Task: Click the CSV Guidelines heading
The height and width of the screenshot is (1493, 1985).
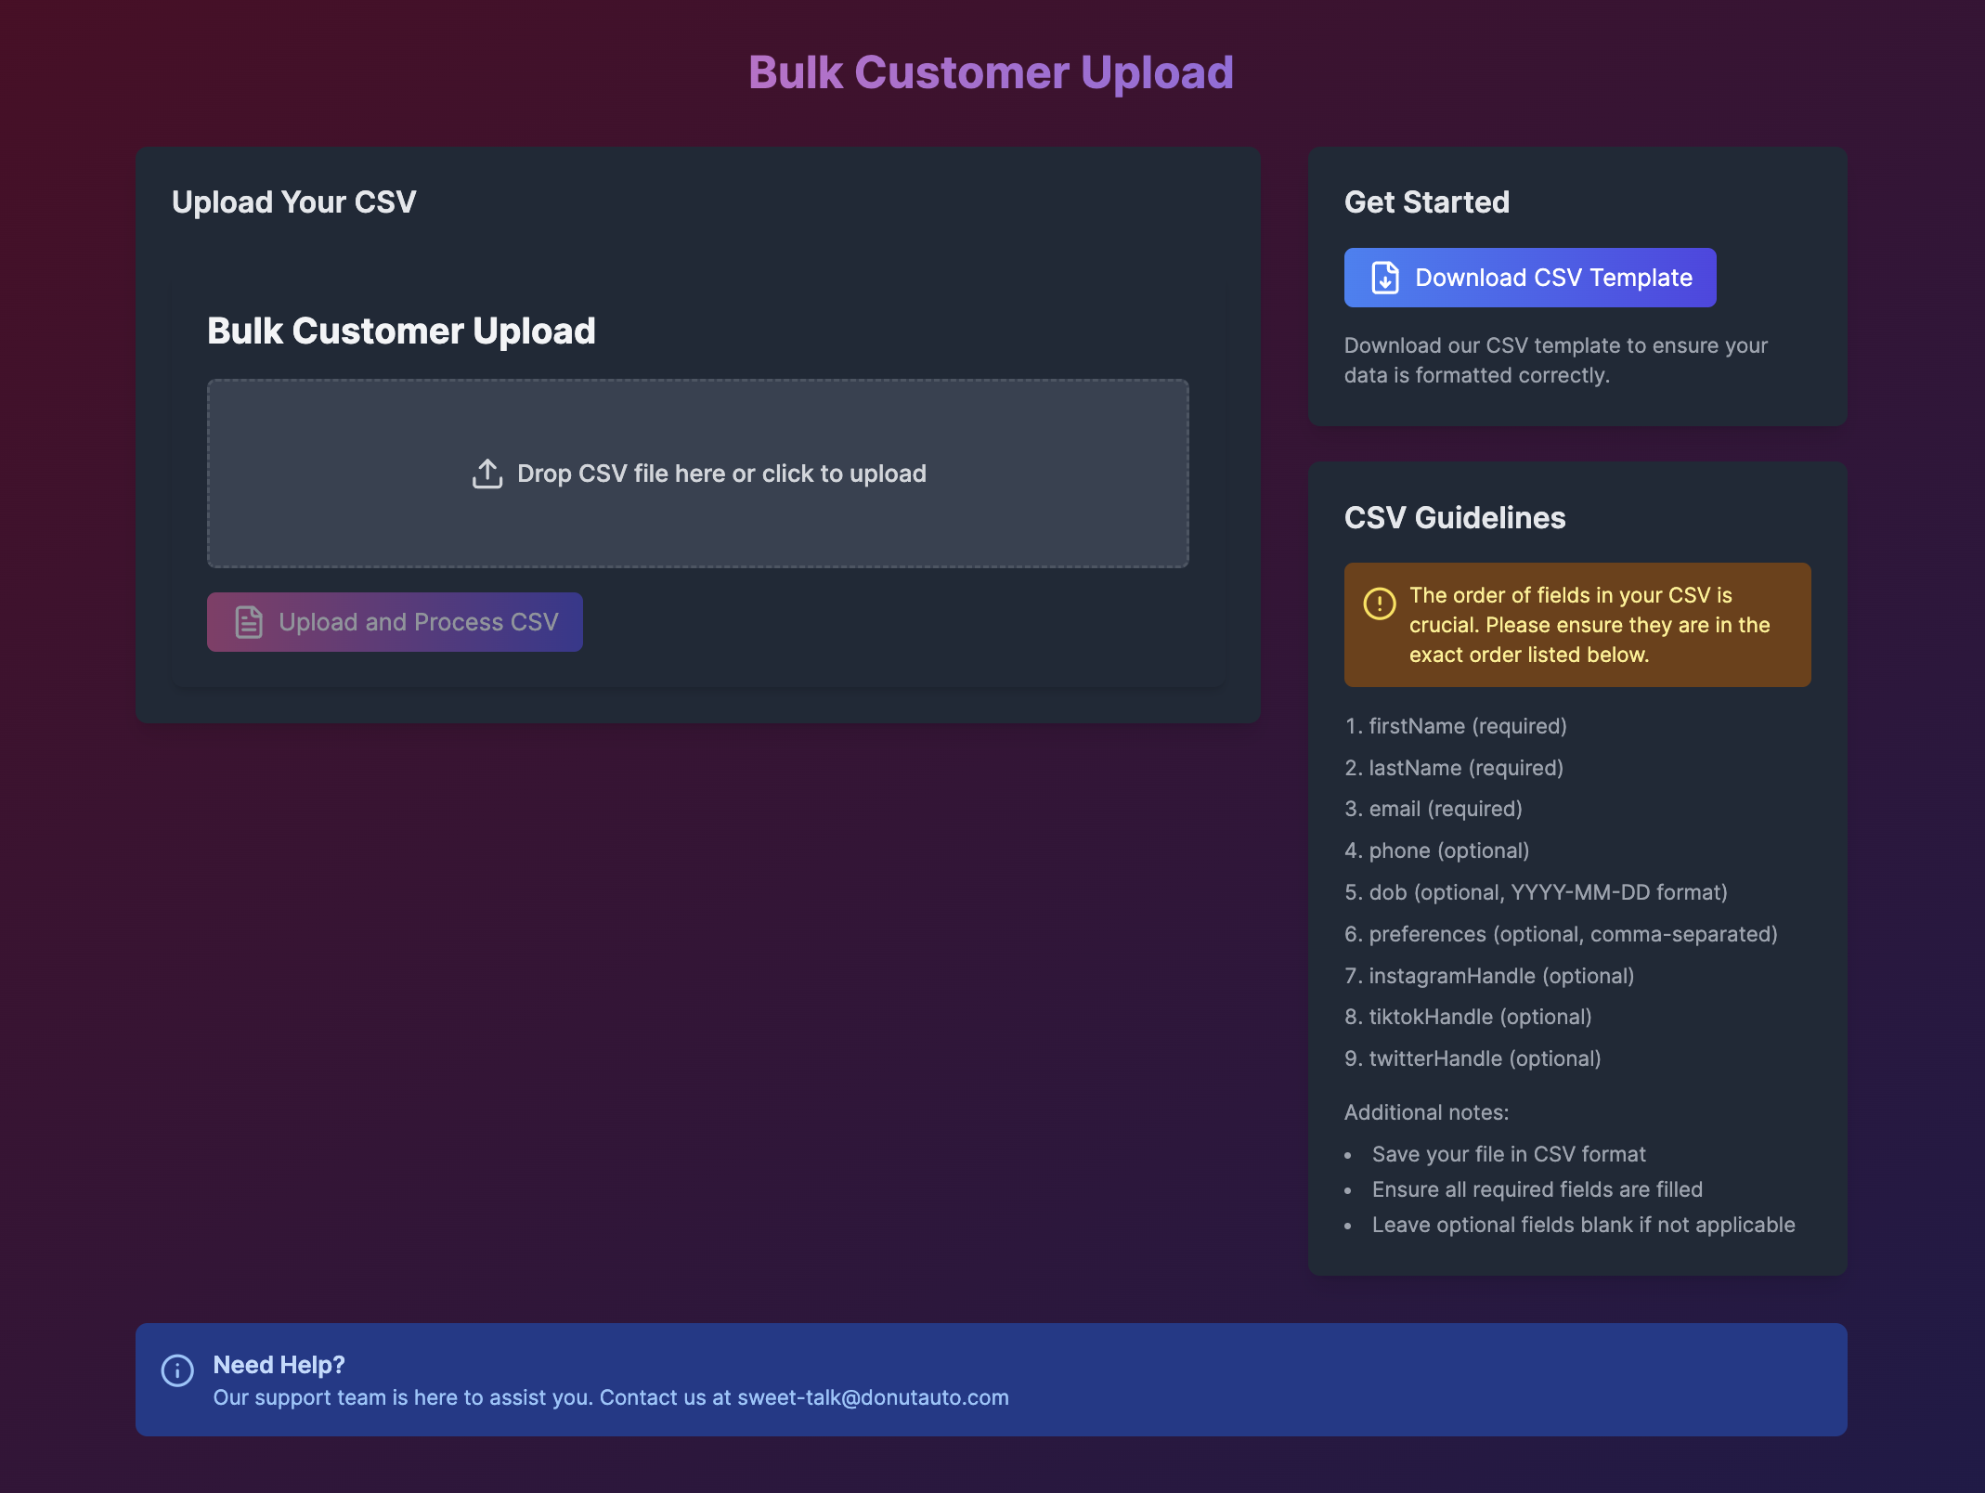Action: point(1454,517)
